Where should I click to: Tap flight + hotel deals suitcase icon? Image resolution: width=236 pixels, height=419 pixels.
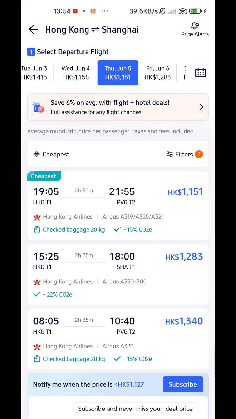38,107
